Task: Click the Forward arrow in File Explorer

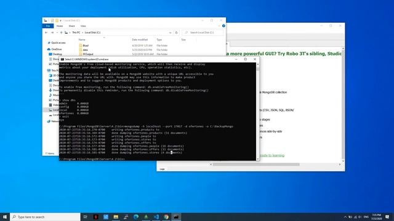Action: (52, 33)
